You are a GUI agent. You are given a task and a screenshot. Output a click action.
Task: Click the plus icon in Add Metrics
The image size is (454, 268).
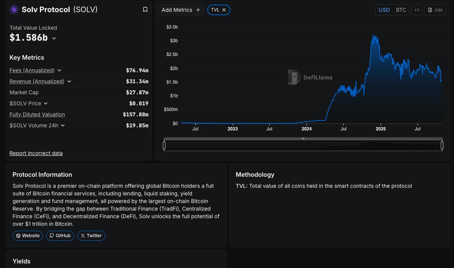pos(198,10)
